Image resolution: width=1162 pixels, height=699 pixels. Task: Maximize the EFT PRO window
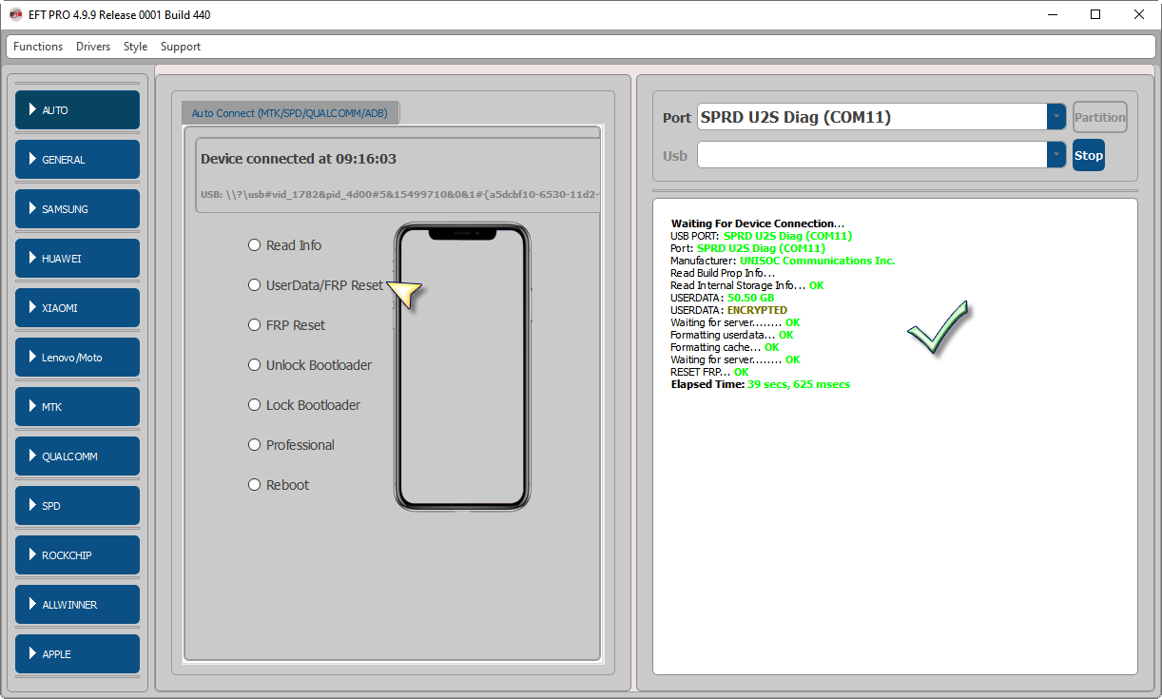tap(1095, 14)
